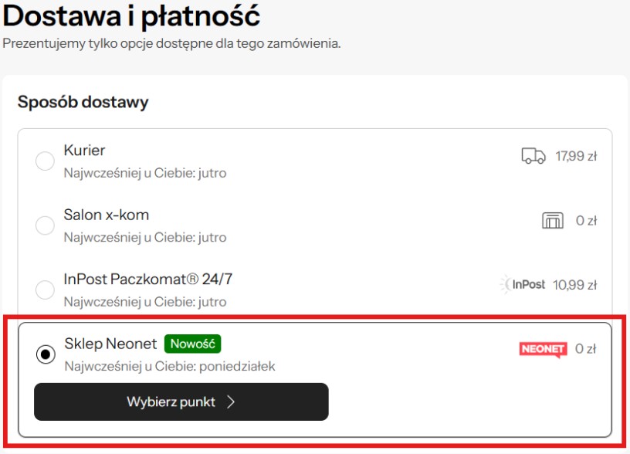Choose Salon x-kom pickup radio button

[x=46, y=225]
